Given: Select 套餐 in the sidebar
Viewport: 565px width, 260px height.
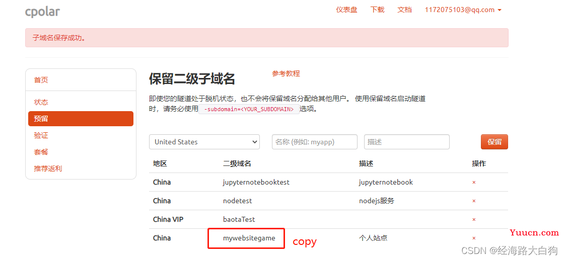Looking at the screenshot, I should point(41,152).
